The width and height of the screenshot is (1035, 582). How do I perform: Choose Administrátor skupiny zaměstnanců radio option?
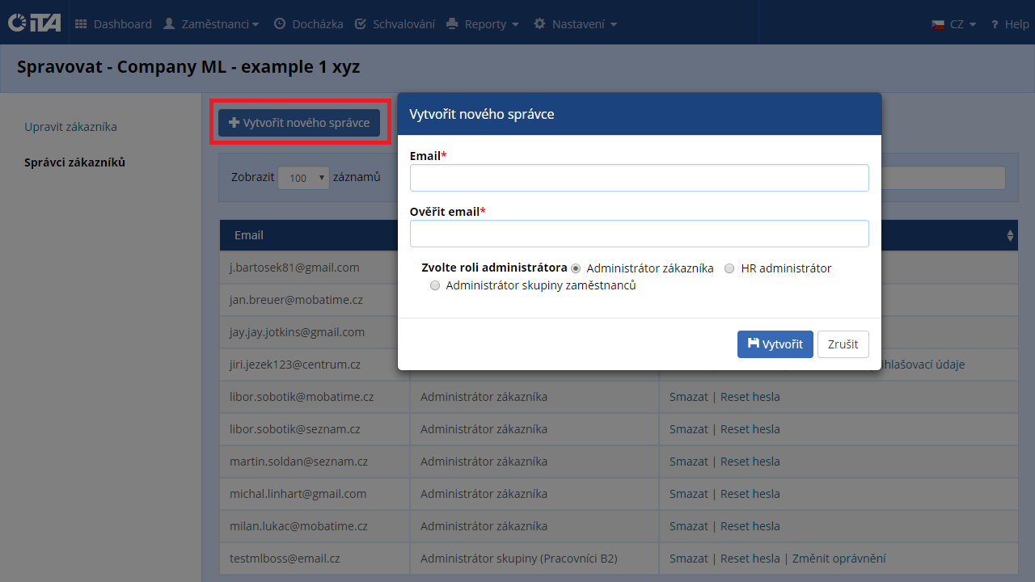[435, 285]
